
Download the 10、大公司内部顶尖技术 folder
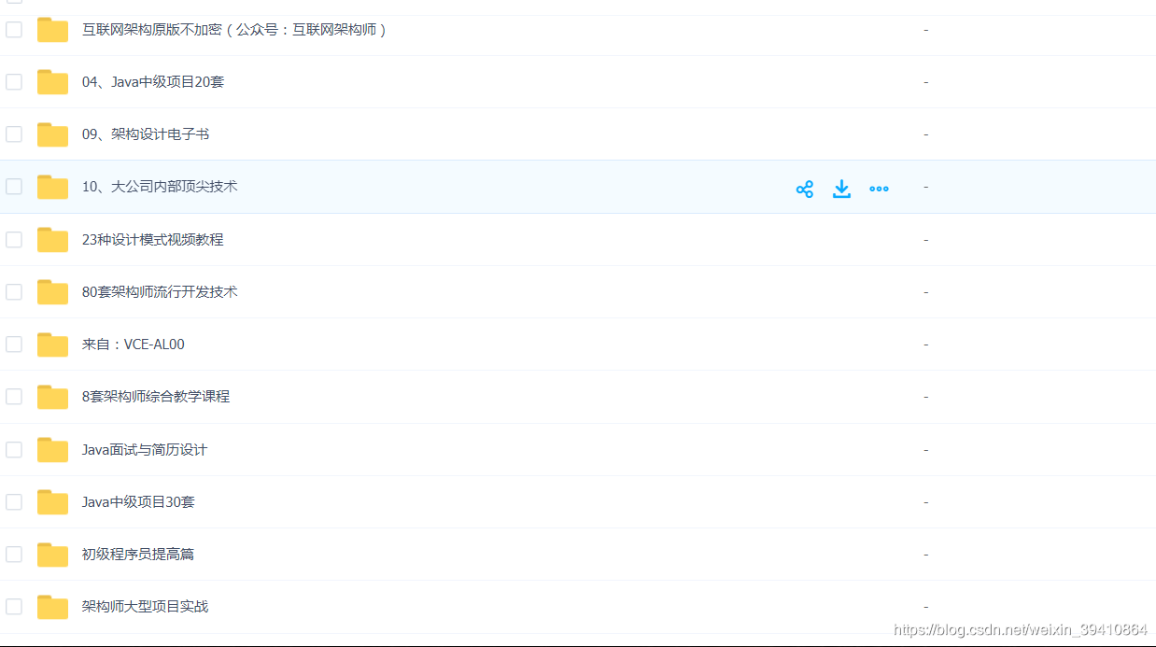pos(841,189)
